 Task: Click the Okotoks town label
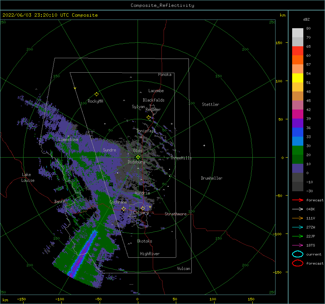[144, 241]
